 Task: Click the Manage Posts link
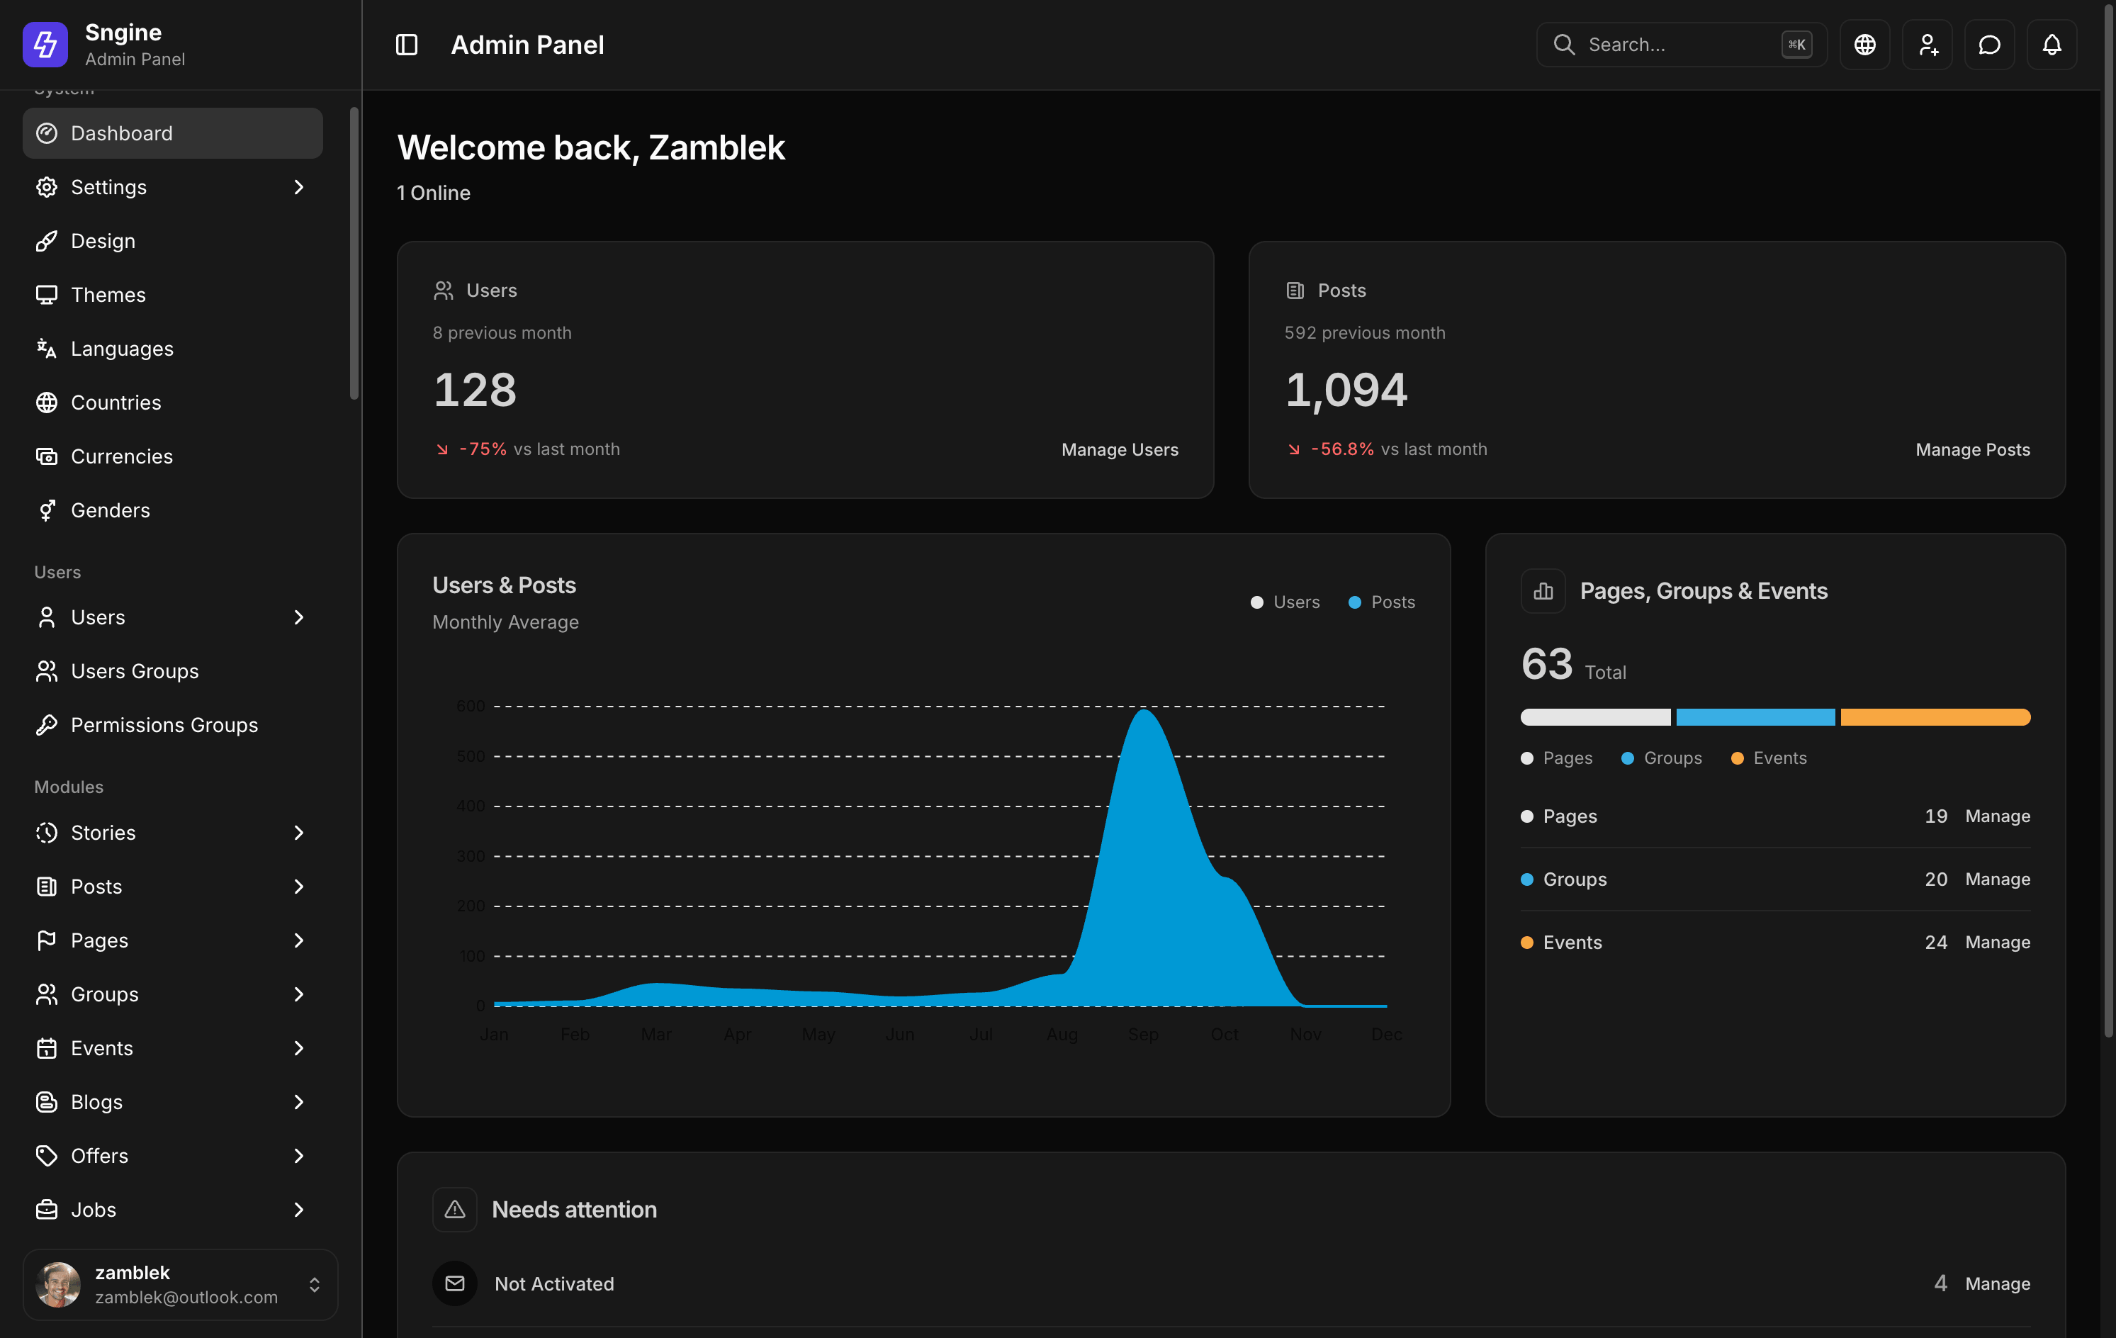[1972, 449]
